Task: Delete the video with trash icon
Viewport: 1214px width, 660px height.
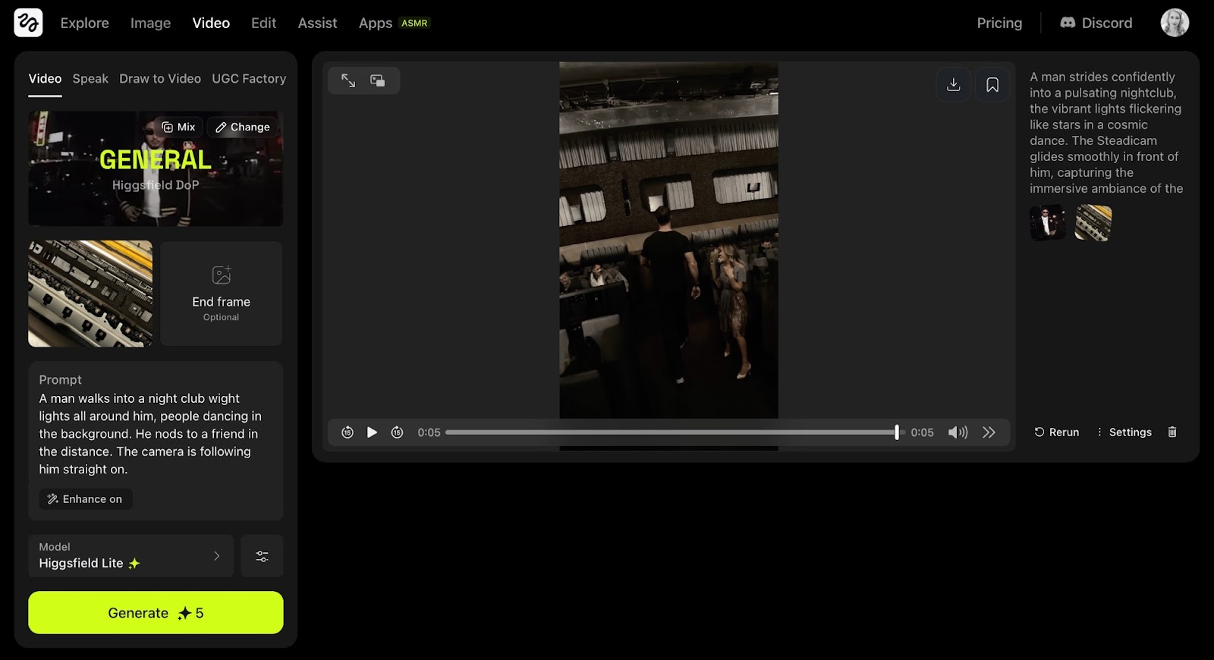Action: [1172, 432]
